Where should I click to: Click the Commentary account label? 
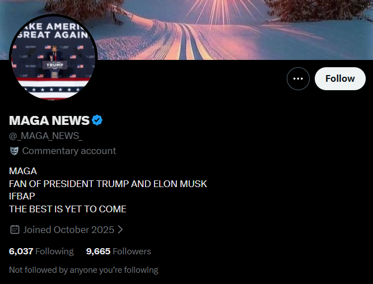click(69, 151)
